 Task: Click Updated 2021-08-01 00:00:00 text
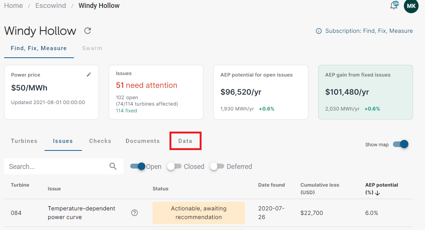pyautogui.click(x=48, y=102)
